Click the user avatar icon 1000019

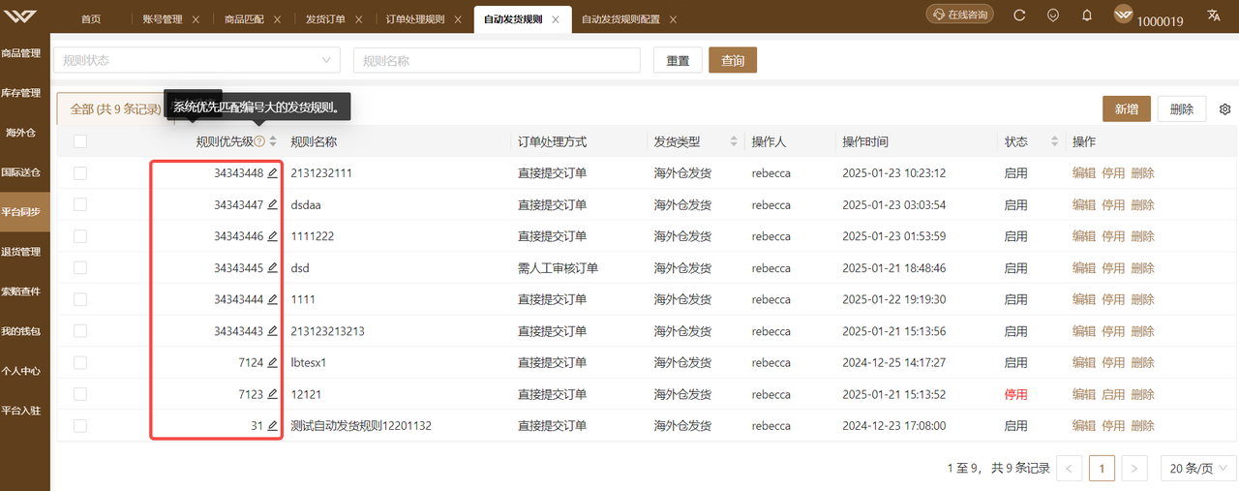click(x=1124, y=15)
